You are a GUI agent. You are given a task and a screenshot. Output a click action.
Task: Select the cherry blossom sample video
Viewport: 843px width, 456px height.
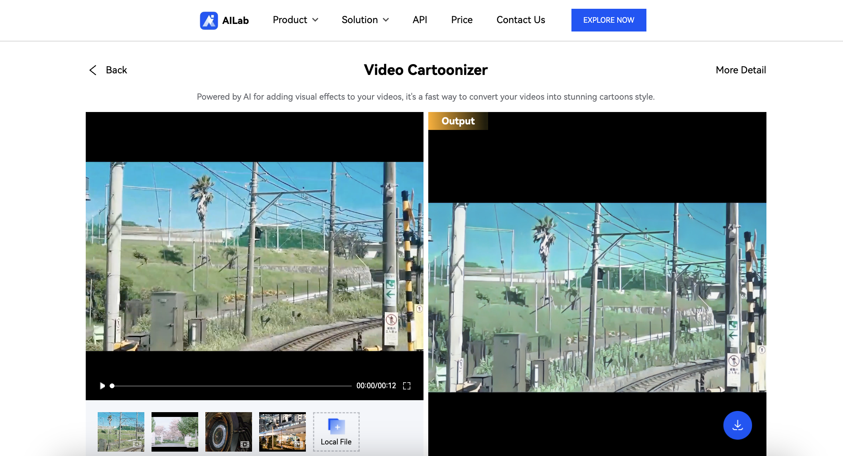coord(174,432)
